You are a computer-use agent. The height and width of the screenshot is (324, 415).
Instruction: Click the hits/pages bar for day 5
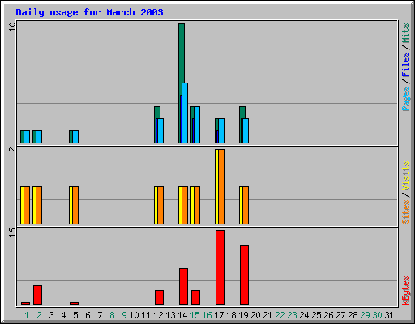[74, 137]
